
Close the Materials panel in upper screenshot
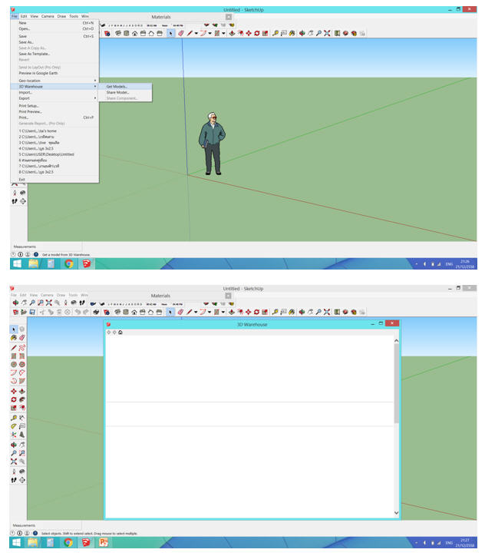pos(229,17)
